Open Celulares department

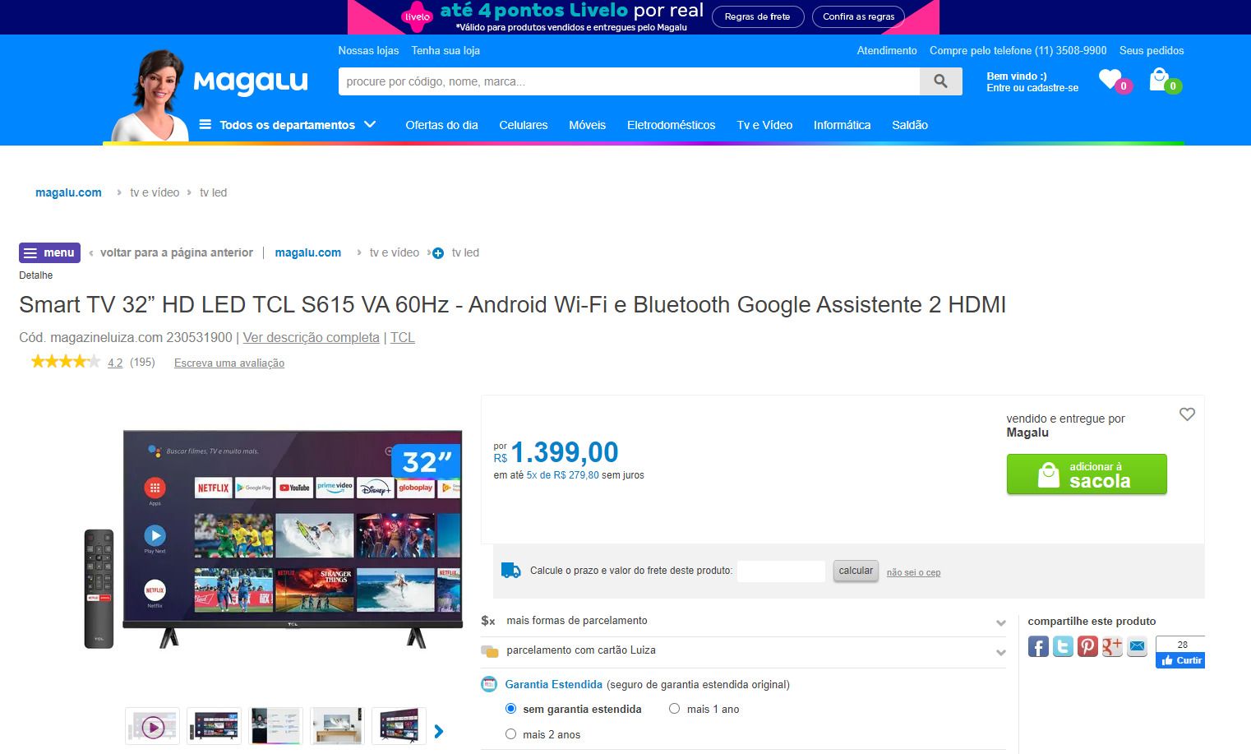(x=524, y=125)
